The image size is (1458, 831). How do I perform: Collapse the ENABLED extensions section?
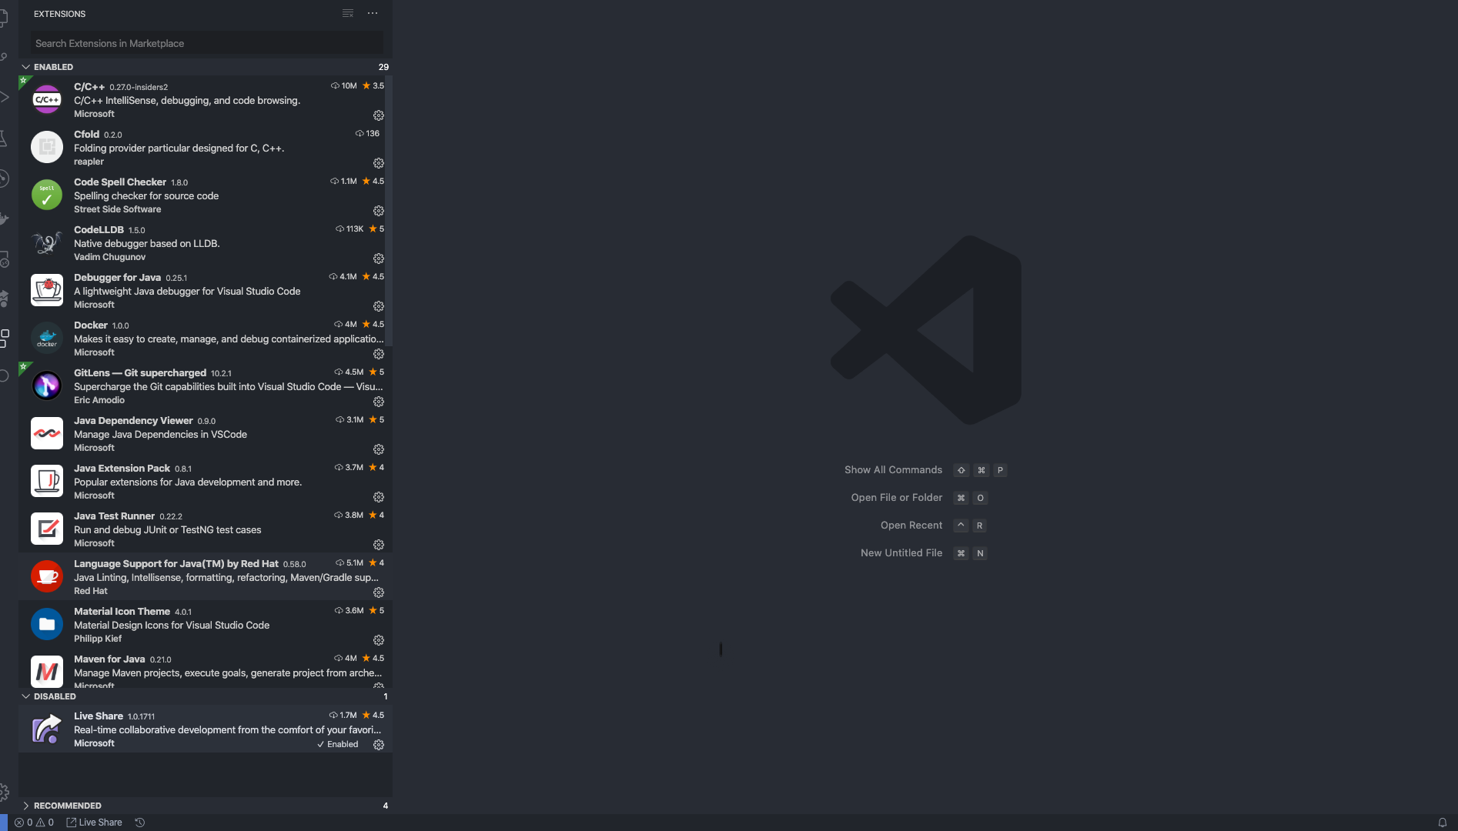(26, 67)
